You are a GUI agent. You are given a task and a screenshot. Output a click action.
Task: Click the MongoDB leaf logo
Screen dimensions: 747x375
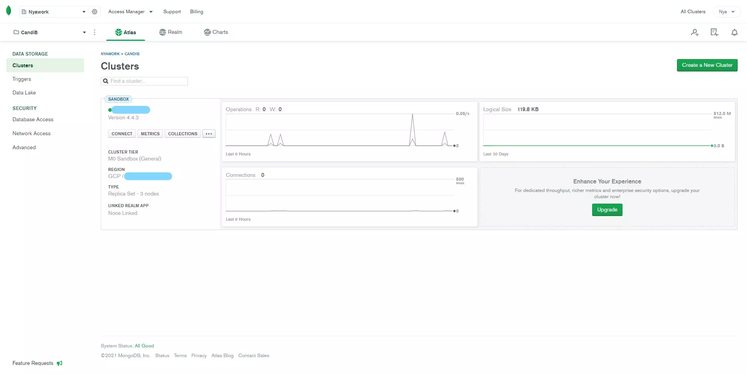coord(9,11)
